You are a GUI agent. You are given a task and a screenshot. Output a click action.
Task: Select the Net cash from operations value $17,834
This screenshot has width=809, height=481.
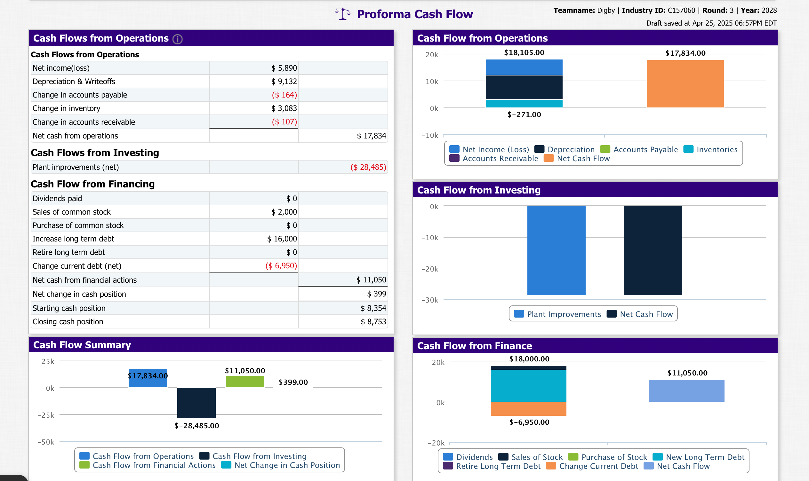371,136
